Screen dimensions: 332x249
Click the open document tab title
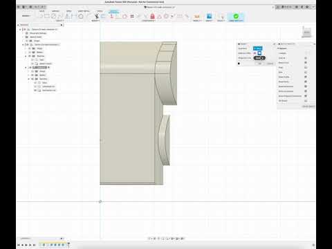(160, 7)
